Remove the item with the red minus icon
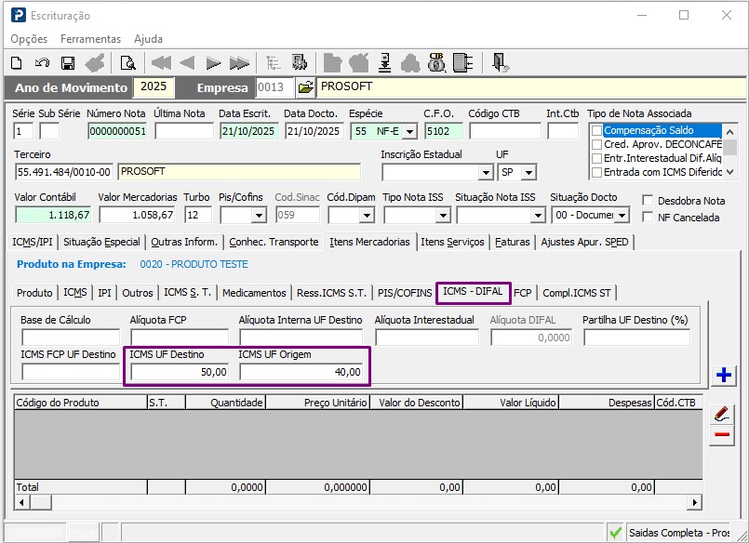Image resolution: width=749 pixels, height=543 pixels. (722, 435)
